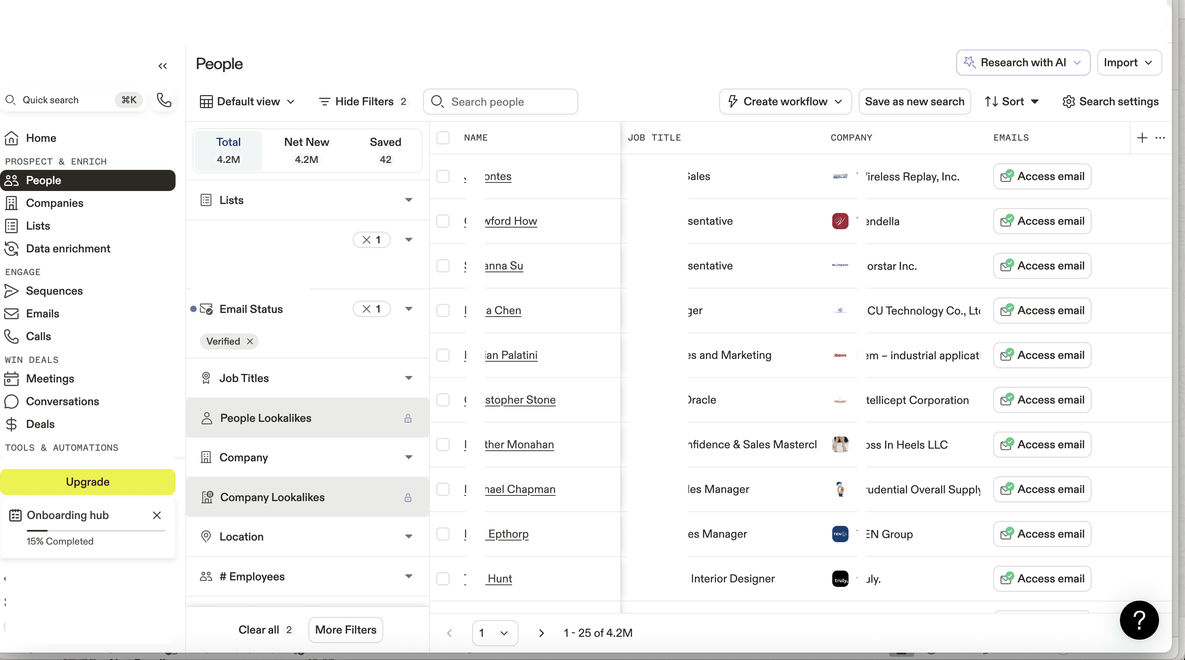Open the black help question-mark button

[1139, 620]
